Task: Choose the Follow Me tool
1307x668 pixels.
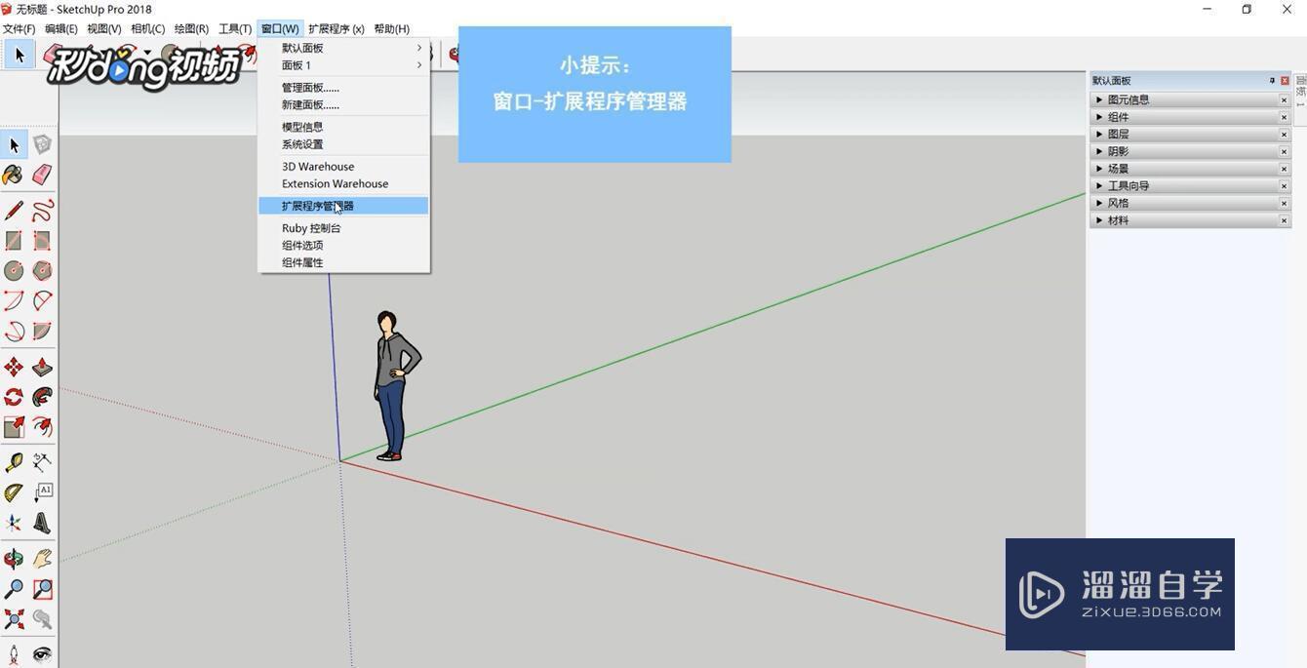Action: tap(42, 397)
